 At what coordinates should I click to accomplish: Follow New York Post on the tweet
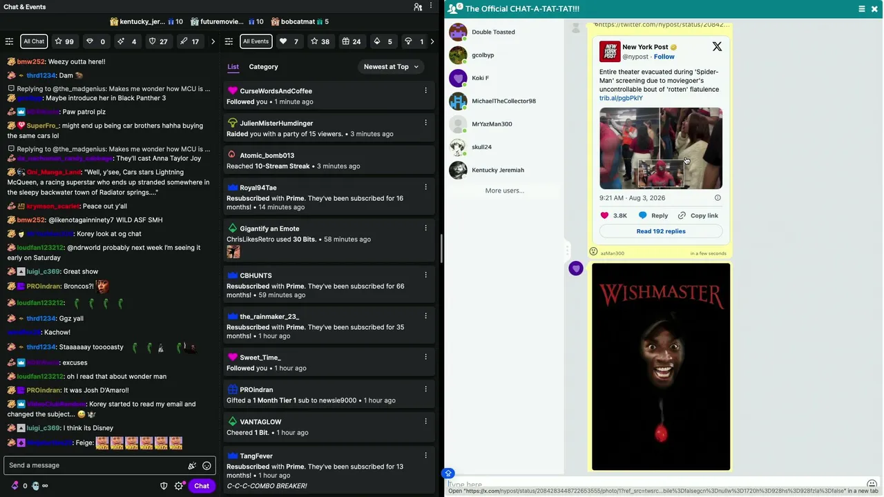[664, 57]
